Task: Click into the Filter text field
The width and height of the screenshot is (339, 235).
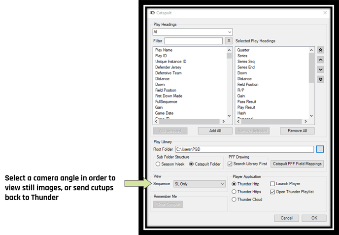Action: (194, 41)
